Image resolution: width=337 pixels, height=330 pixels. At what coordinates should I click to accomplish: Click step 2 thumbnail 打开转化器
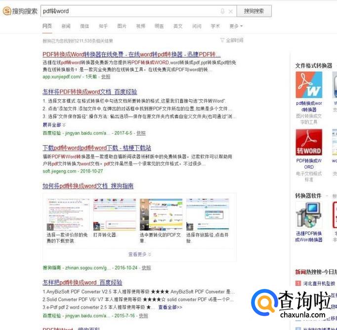tap(115, 215)
